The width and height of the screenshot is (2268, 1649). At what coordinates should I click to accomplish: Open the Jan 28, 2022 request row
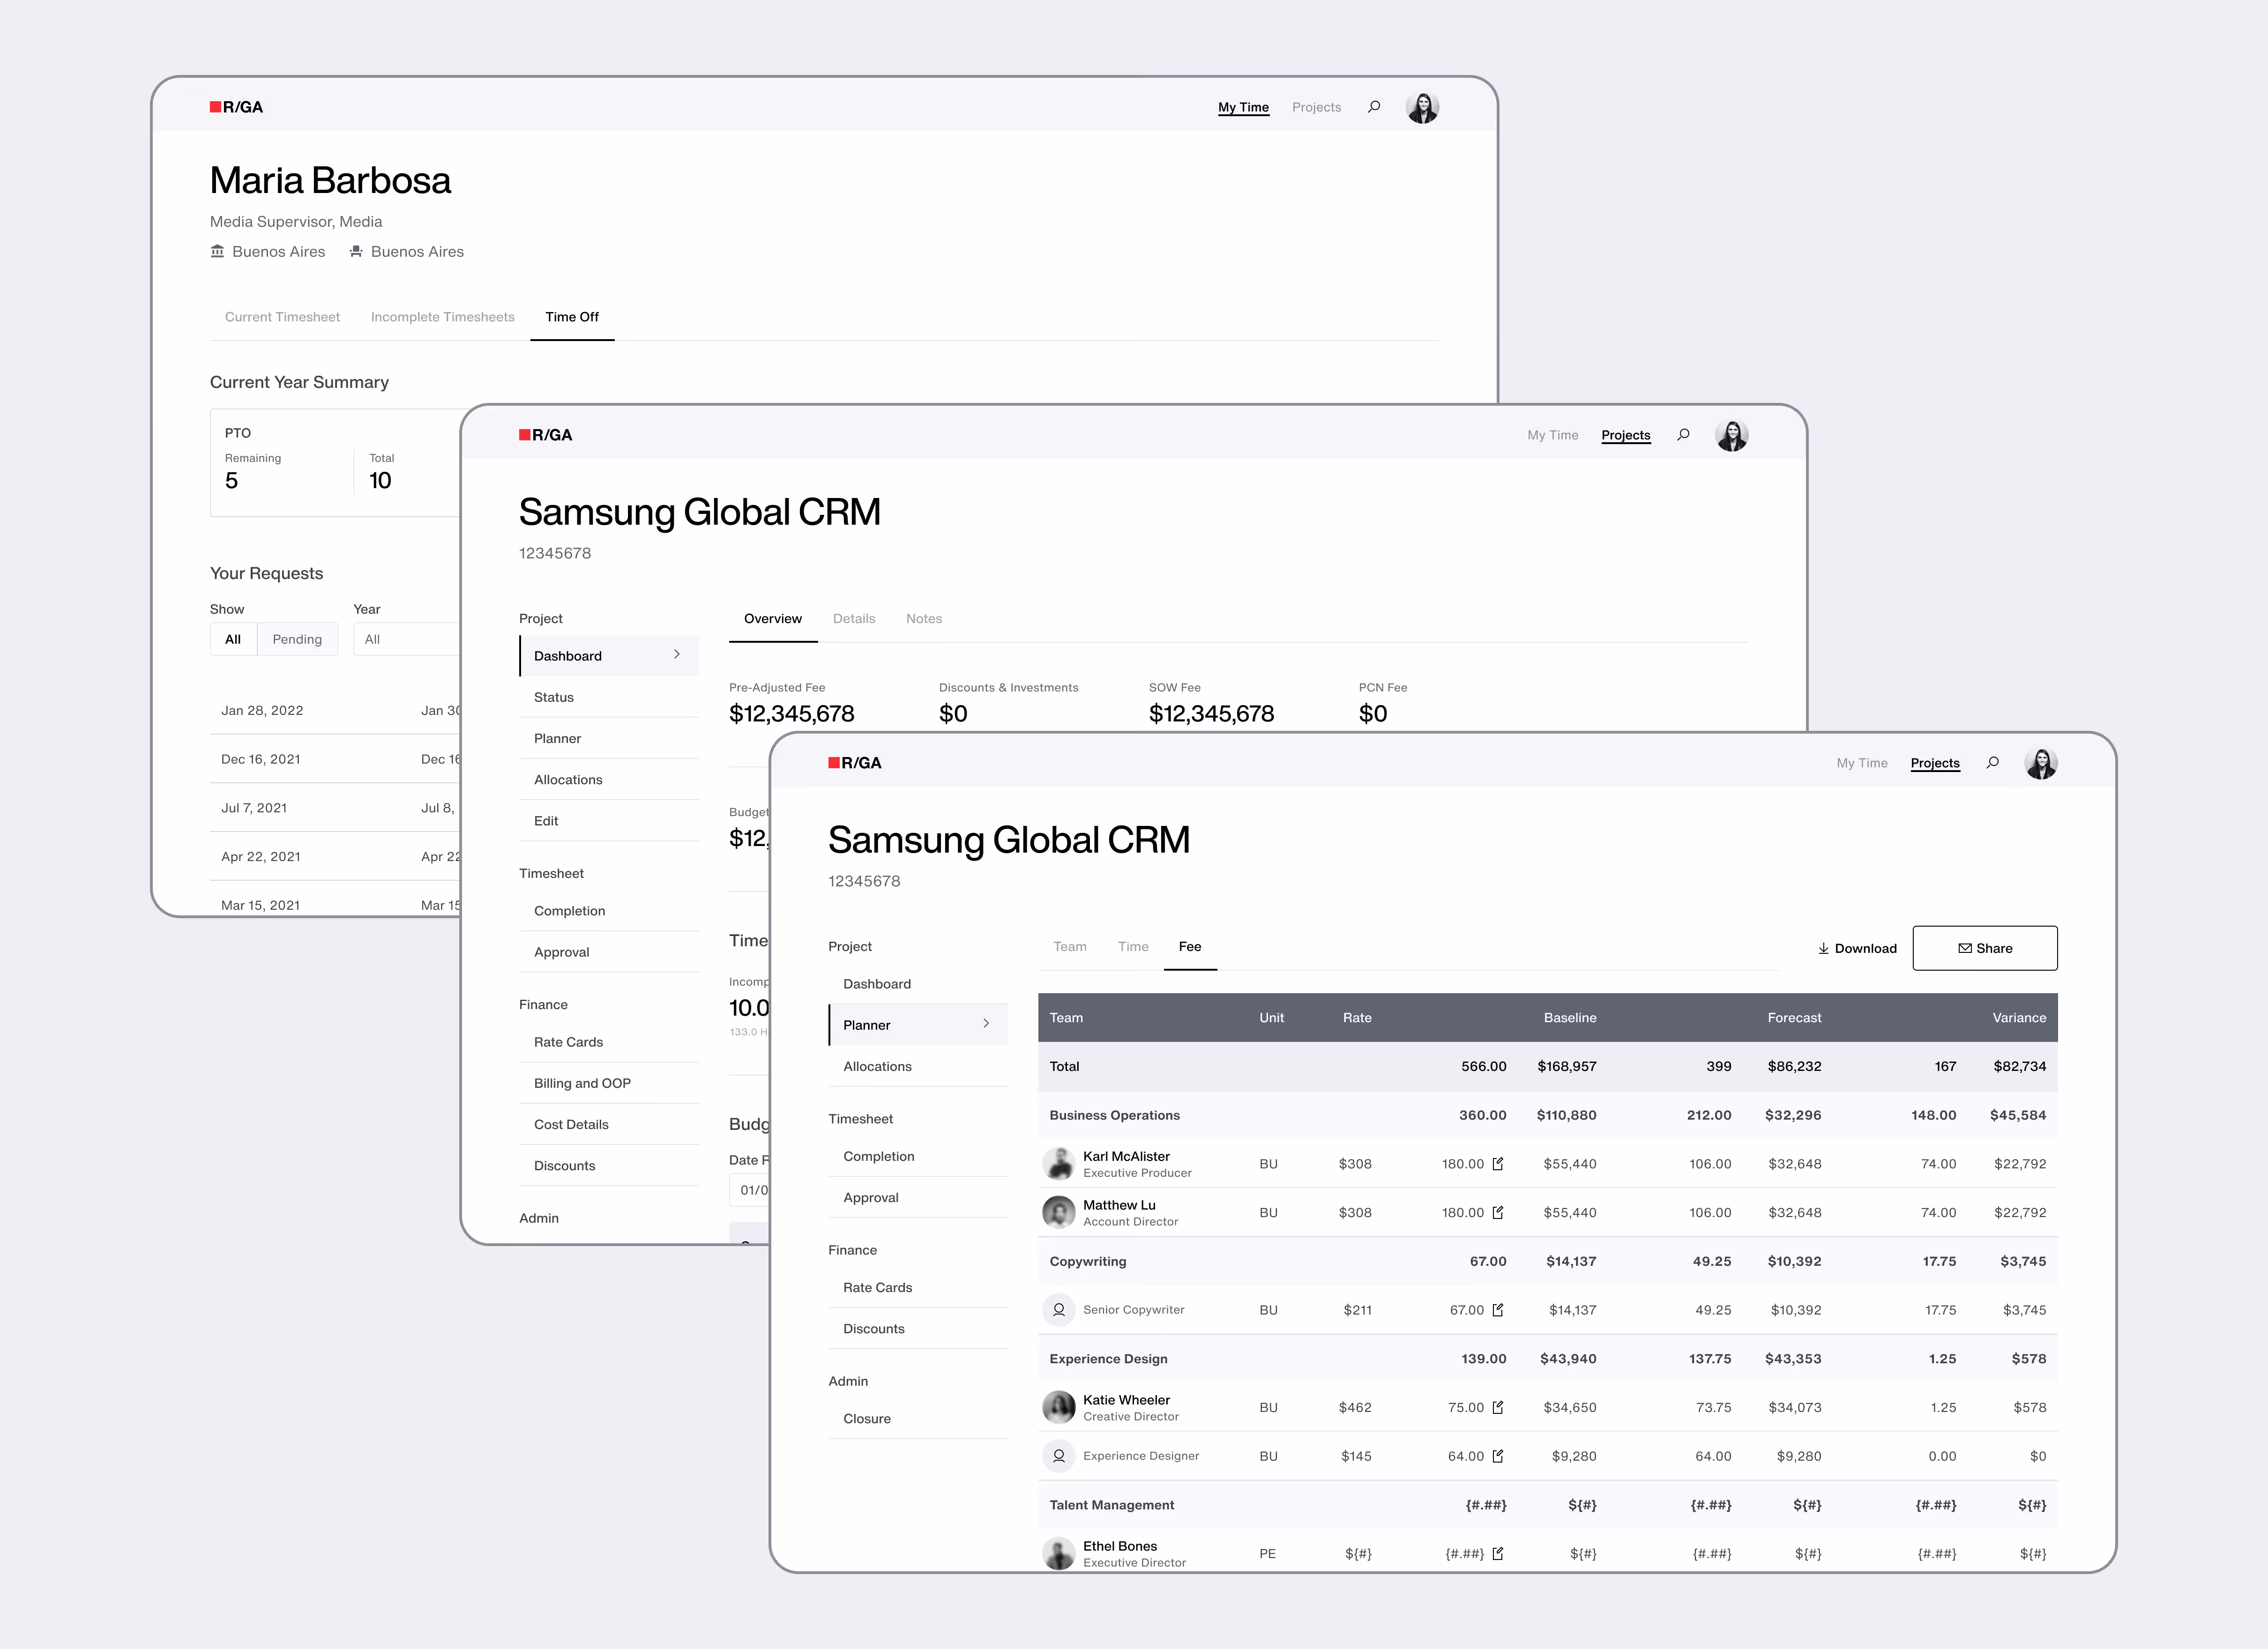coord(262,710)
